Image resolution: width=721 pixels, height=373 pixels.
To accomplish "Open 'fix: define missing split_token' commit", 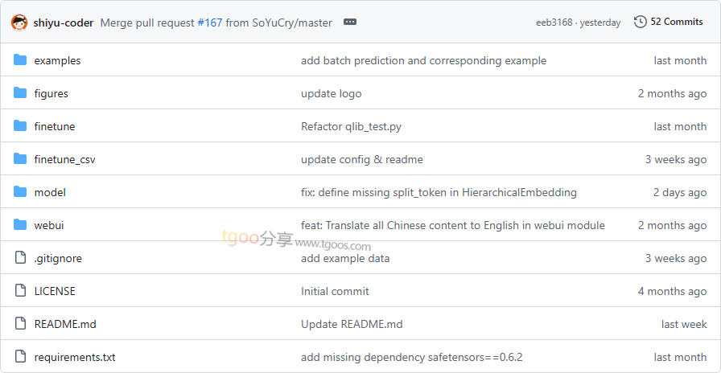I will (439, 192).
